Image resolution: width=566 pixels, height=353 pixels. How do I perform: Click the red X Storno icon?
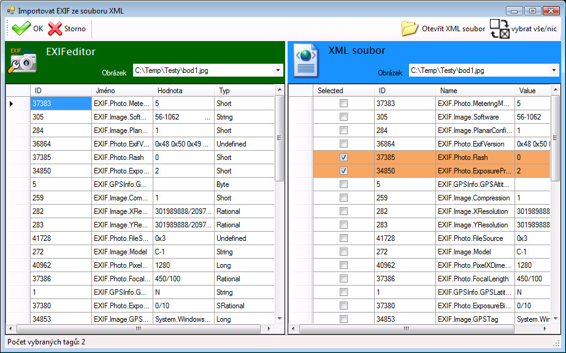55,29
